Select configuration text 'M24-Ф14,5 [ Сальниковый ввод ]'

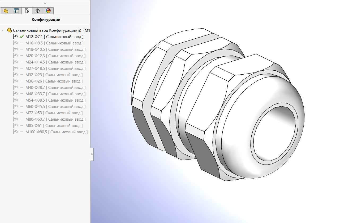[55, 62]
